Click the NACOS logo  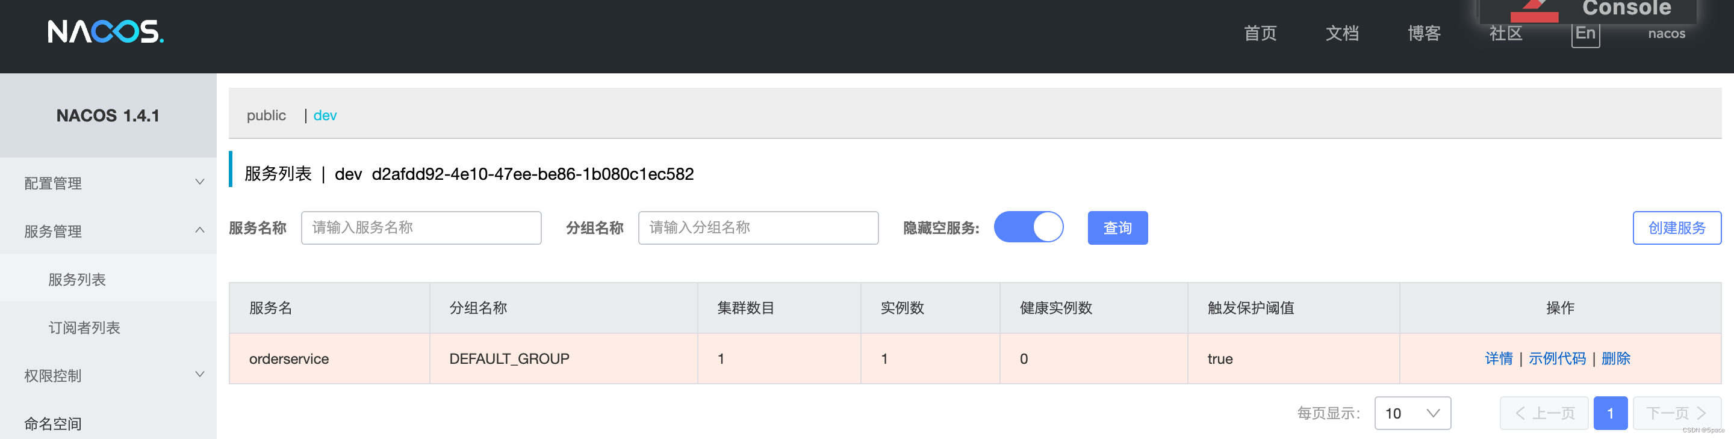[x=105, y=32]
